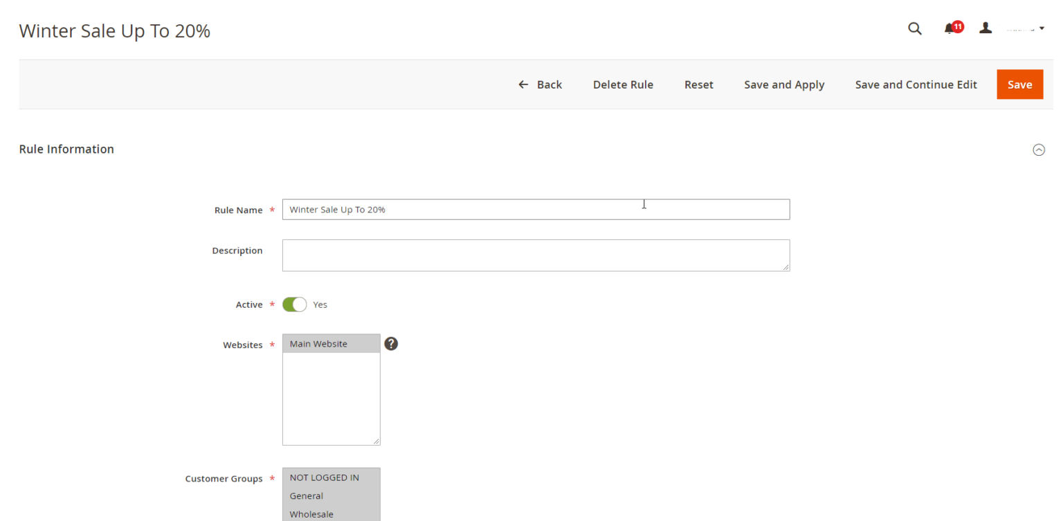The height and width of the screenshot is (521, 1063).
Task: Click the Back arrow icon
Action: click(x=523, y=84)
